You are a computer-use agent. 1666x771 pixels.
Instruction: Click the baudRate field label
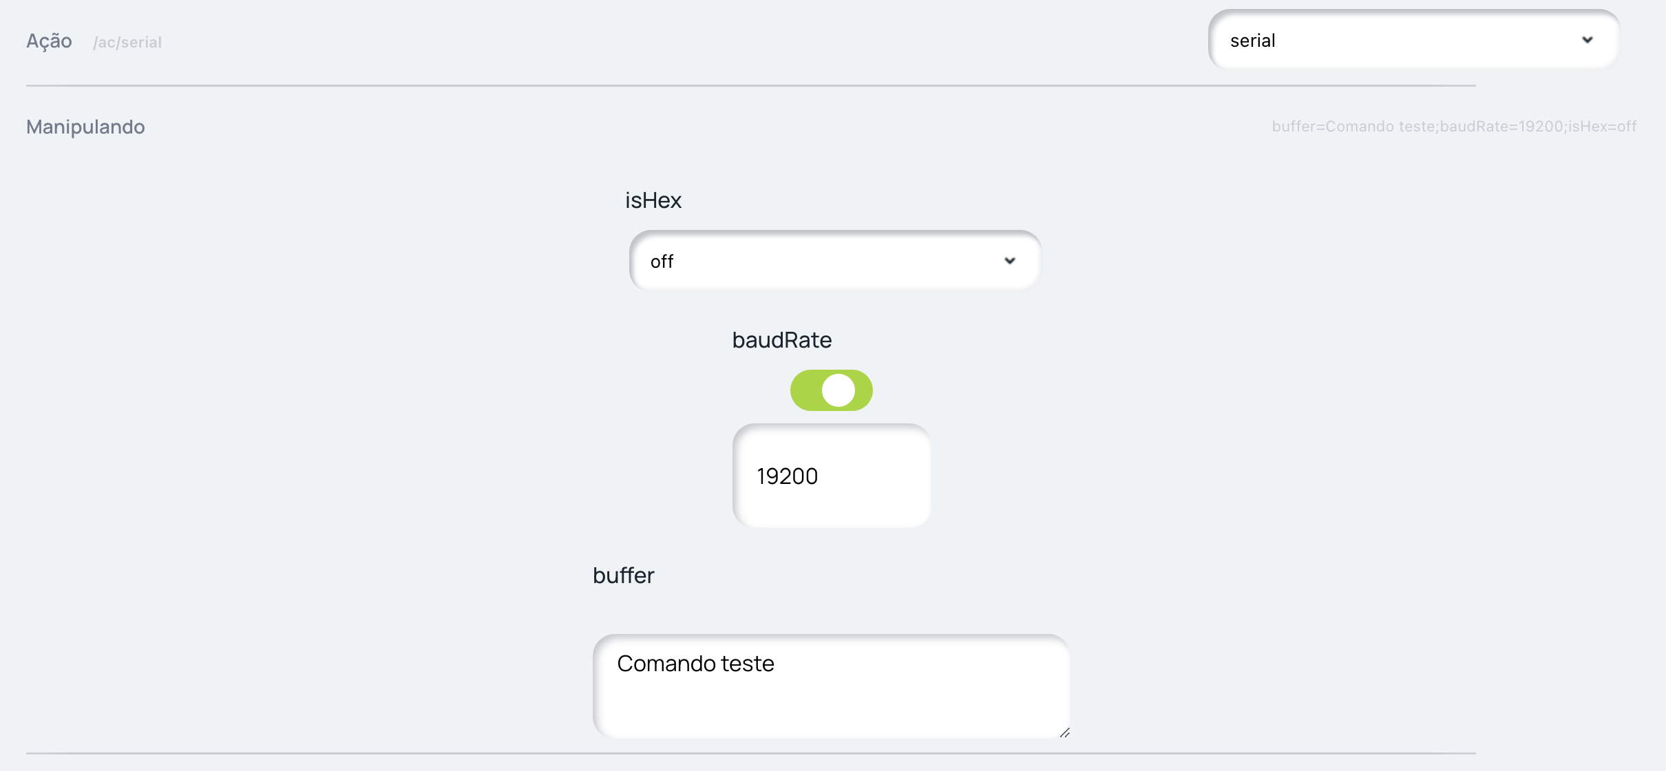point(781,340)
